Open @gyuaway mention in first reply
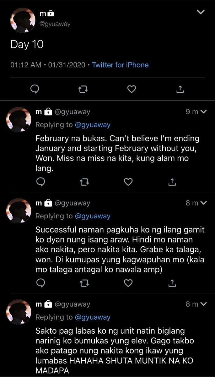The image size is (215, 377). click(93, 125)
